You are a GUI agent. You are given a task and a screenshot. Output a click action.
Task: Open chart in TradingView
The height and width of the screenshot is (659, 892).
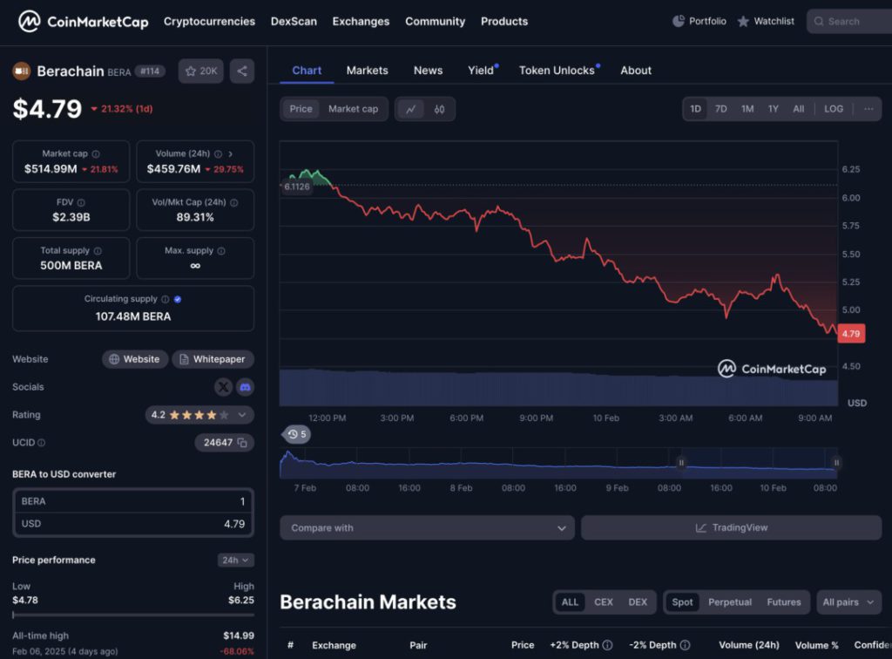(x=732, y=528)
